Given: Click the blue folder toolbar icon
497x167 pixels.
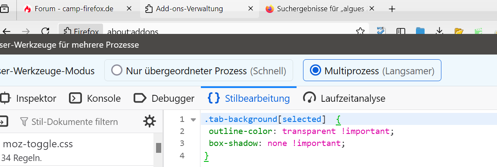Looking at the screenshot, I should (420, 31).
